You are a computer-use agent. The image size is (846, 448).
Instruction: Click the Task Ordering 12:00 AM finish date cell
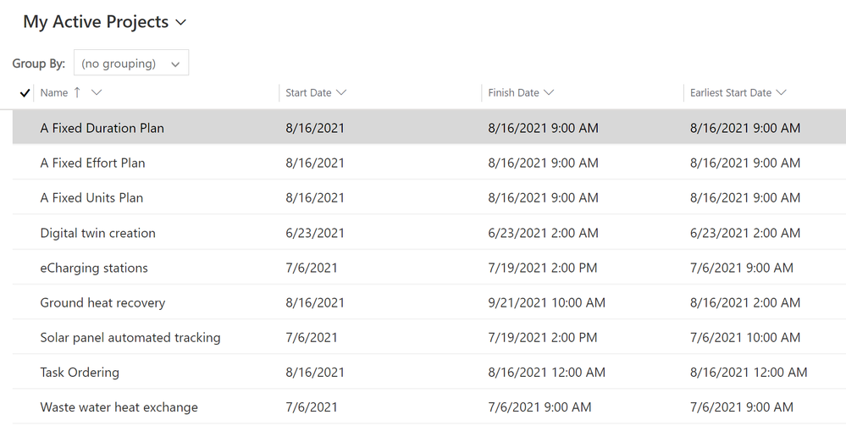coord(546,372)
